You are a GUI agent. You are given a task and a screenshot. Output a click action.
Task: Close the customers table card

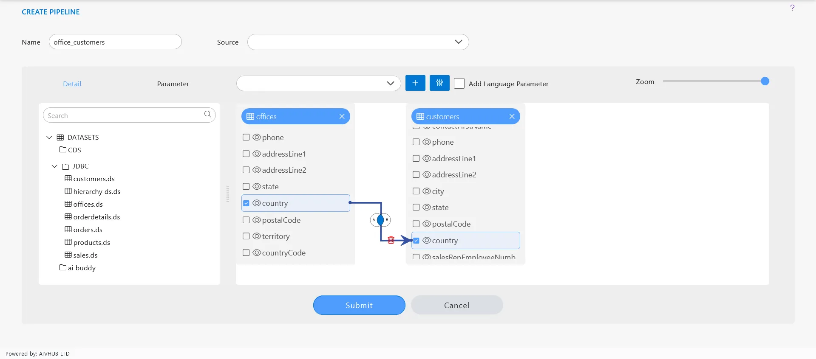[512, 116]
